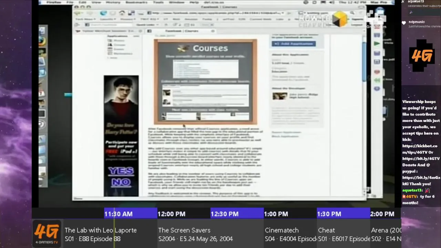The image size is (441, 248).
Task: Click the 1:30 PM time slot
Action: pyautogui.click(x=343, y=214)
